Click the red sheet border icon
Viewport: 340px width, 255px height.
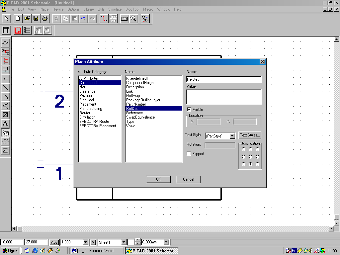click(x=18, y=30)
